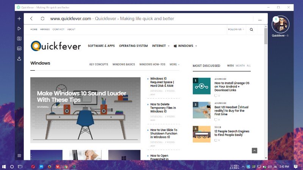Open How to Install Lineage OS article
Viewport: 303px width, 170px height.
click(232, 87)
